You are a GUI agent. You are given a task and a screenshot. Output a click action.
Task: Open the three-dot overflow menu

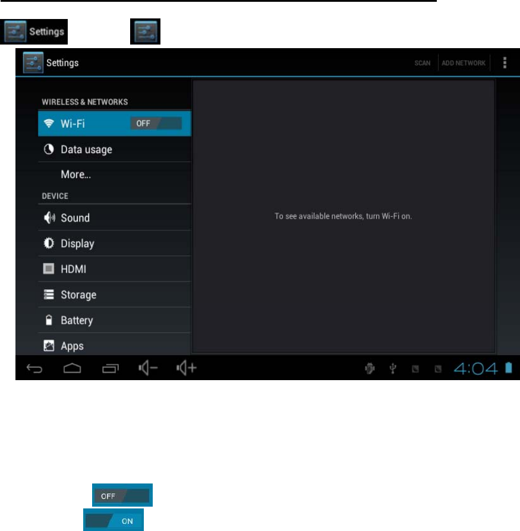tap(505, 62)
